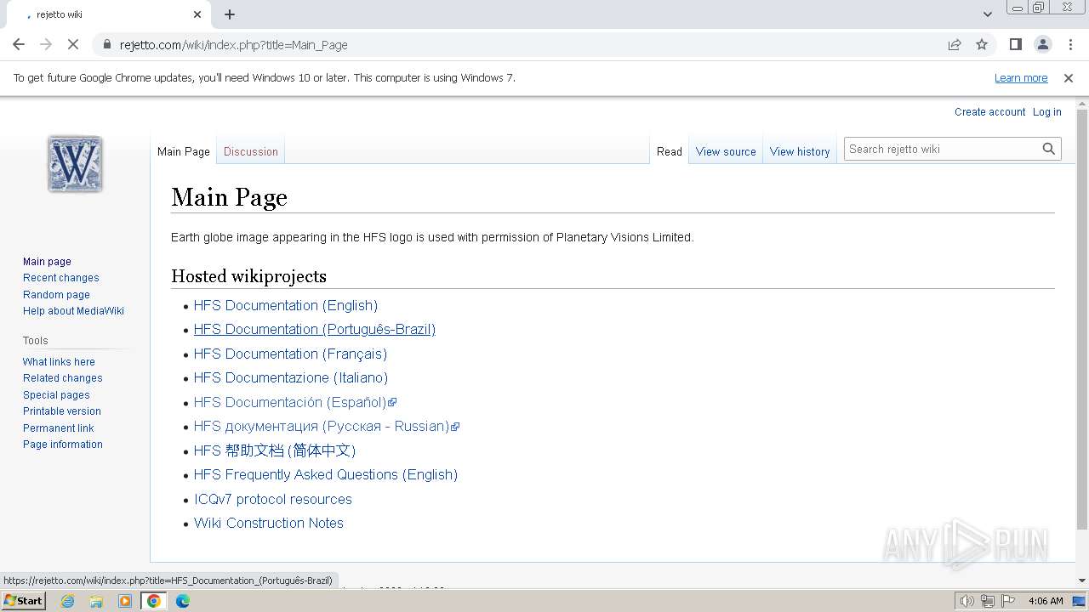Screen dimensions: 1089x612
Task: Open Internet Explorer from the taskbar
Action: coord(68,601)
